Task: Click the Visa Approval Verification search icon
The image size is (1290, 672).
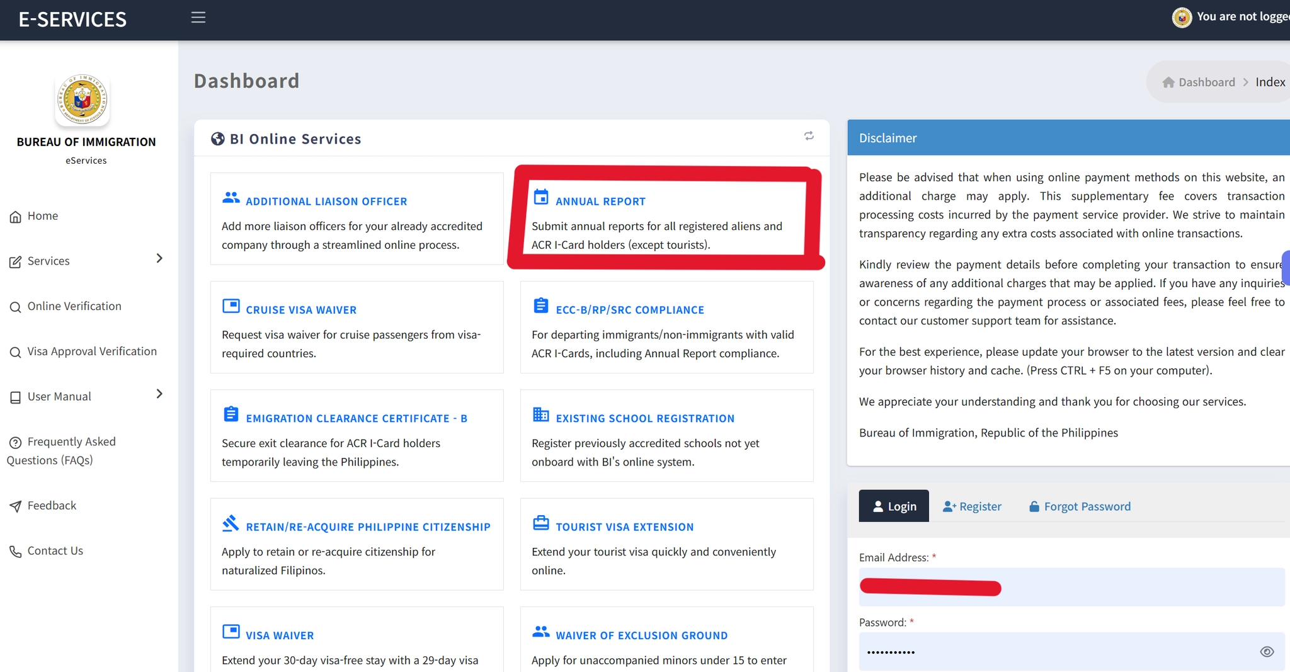Action: (x=16, y=352)
